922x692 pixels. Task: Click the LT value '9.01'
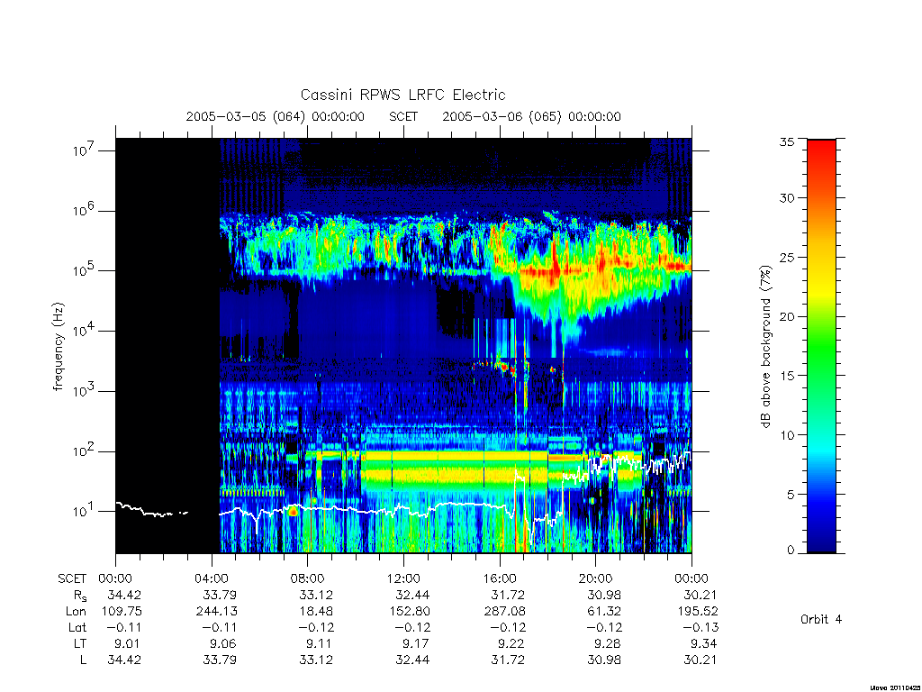128,643
